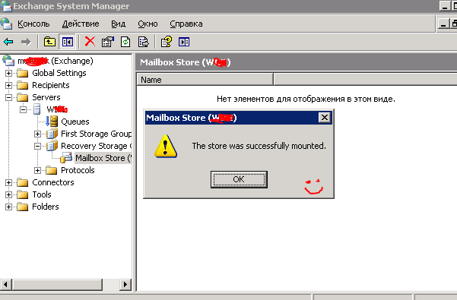
Task: Click the MMC console icon beside Консоль
Action: coord(6,24)
